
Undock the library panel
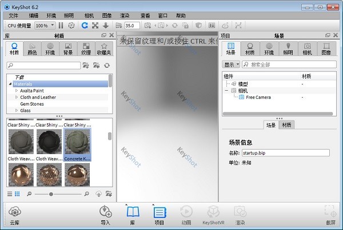pyautogui.click(x=103, y=35)
